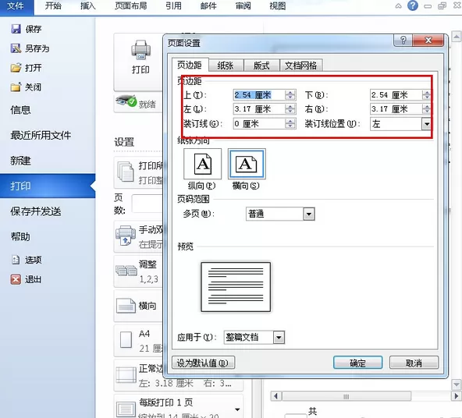Click the landscape (横向) page setting icon
Screen dimensions: 462x418
126,306
